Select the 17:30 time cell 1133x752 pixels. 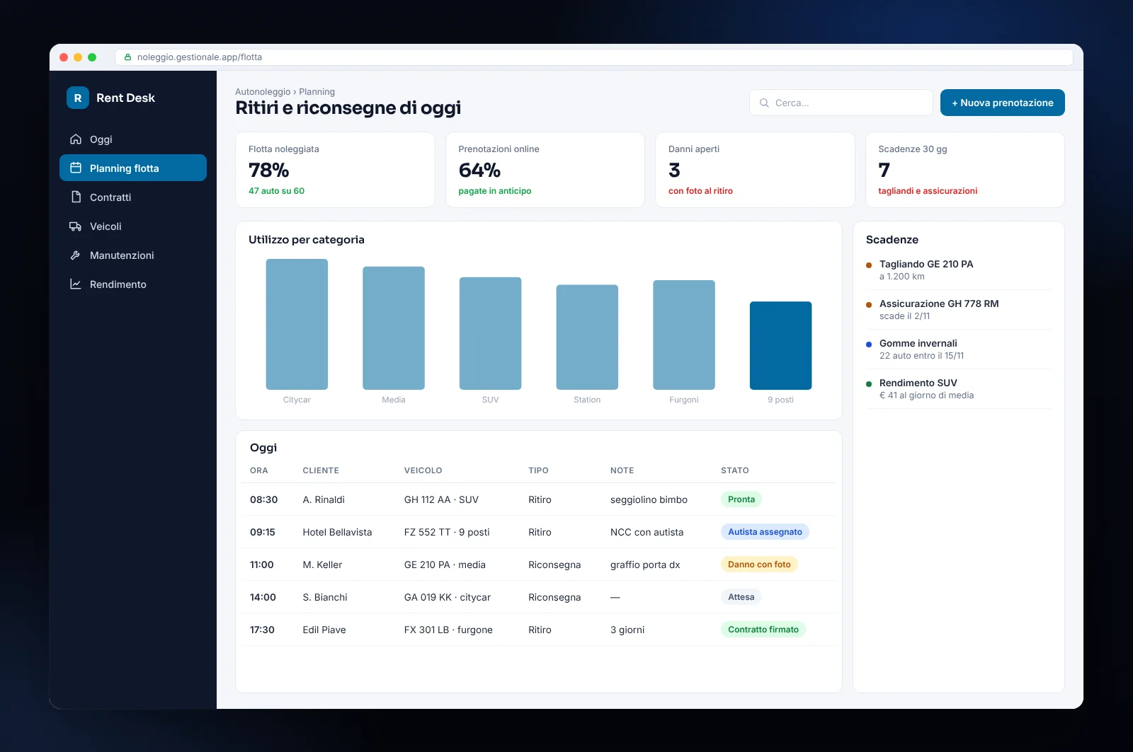point(262,630)
